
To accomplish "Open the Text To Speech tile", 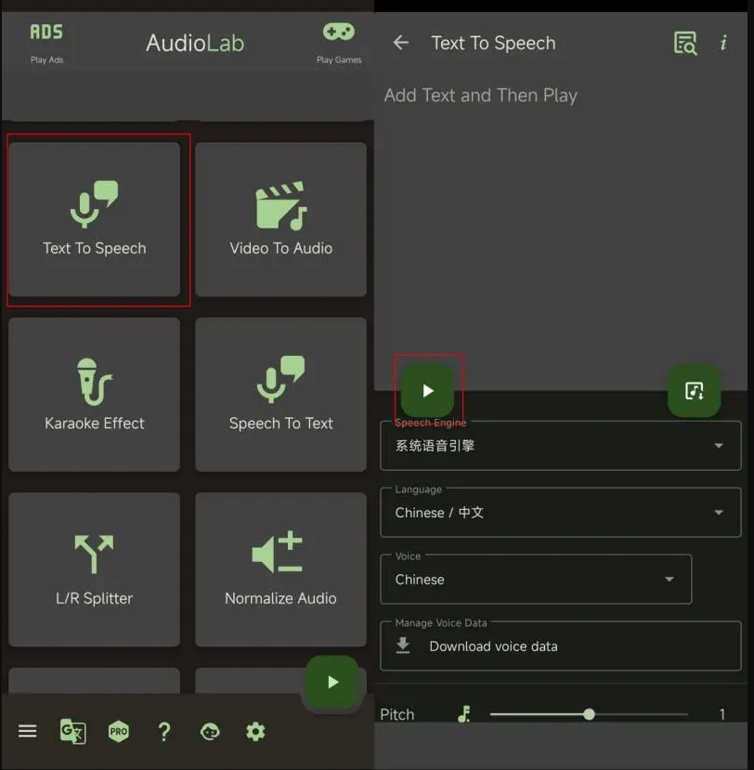I will click(x=95, y=219).
